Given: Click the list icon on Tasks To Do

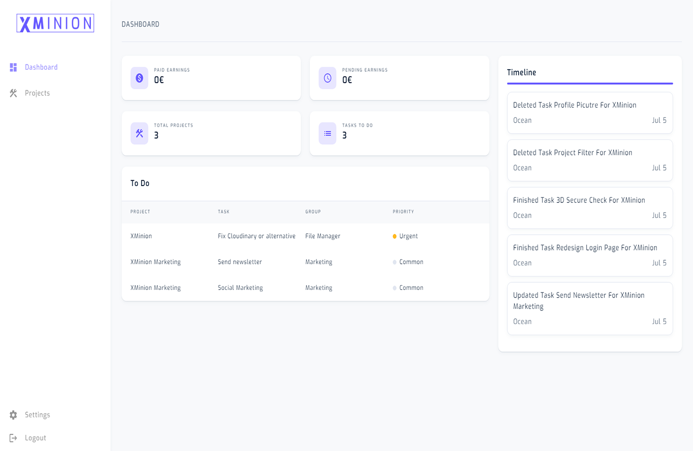Looking at the screenshot, I should point(327,133).
